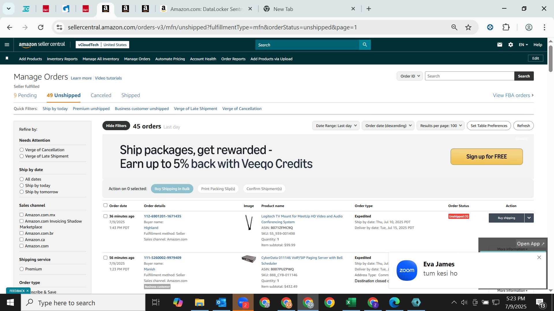Open the messages envelope icon
The image size is (554, 311).
pos(500,45)
